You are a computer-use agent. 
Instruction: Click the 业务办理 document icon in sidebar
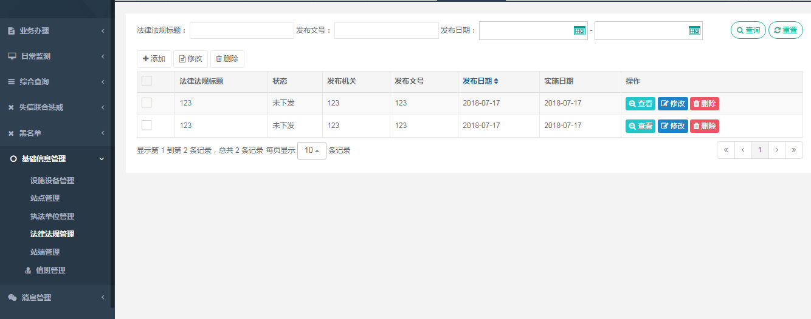click(11, 31)
